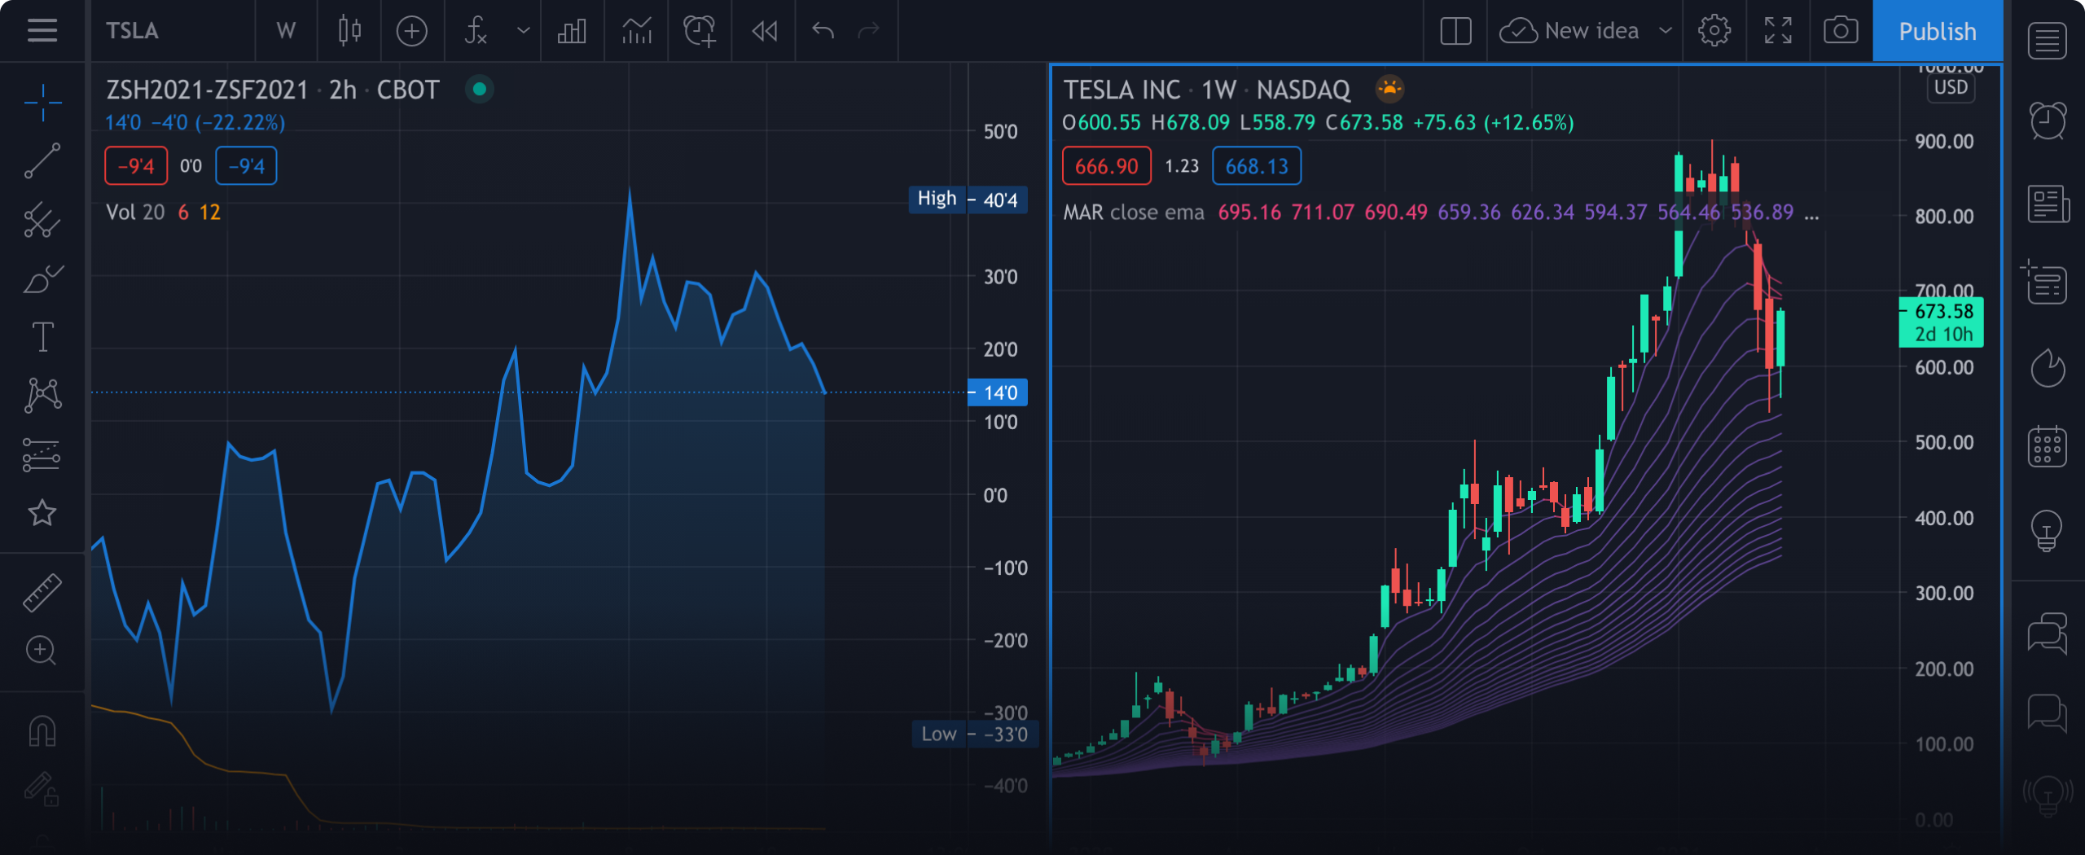Open the indicator templates icon
The width and height of the screenshot is (2085, 855).
click(x=637, y=31)
